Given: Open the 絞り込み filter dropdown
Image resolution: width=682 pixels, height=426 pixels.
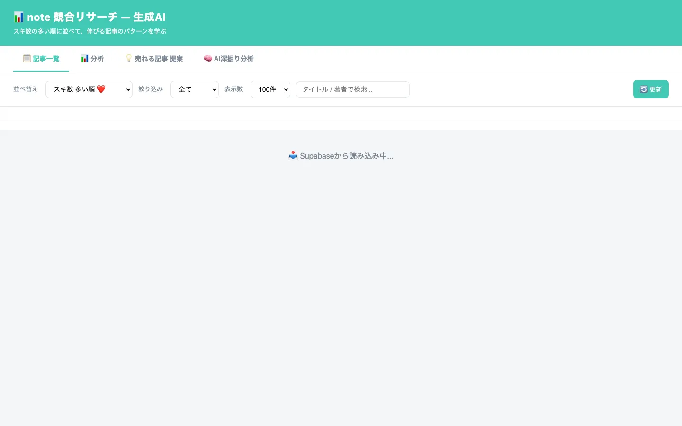Looking at the screenshot, I should pos(195,89).
